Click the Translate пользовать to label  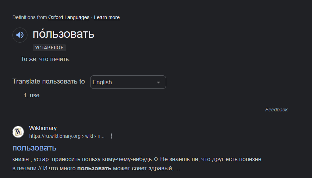click(x=49, y=81)
